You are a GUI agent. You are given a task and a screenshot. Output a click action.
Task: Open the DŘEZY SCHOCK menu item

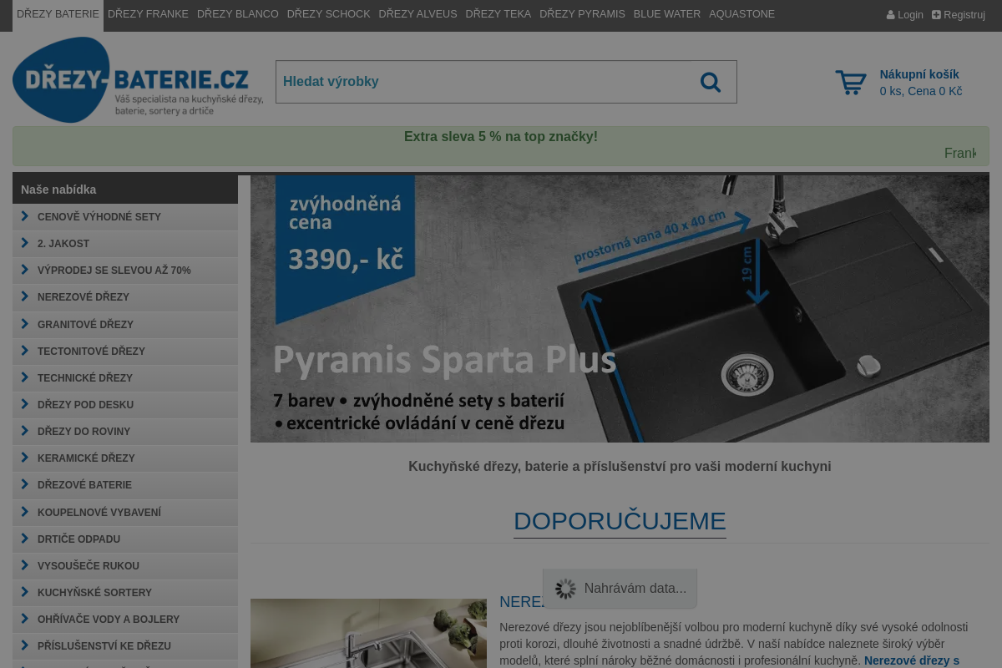(x=328, y=15)
